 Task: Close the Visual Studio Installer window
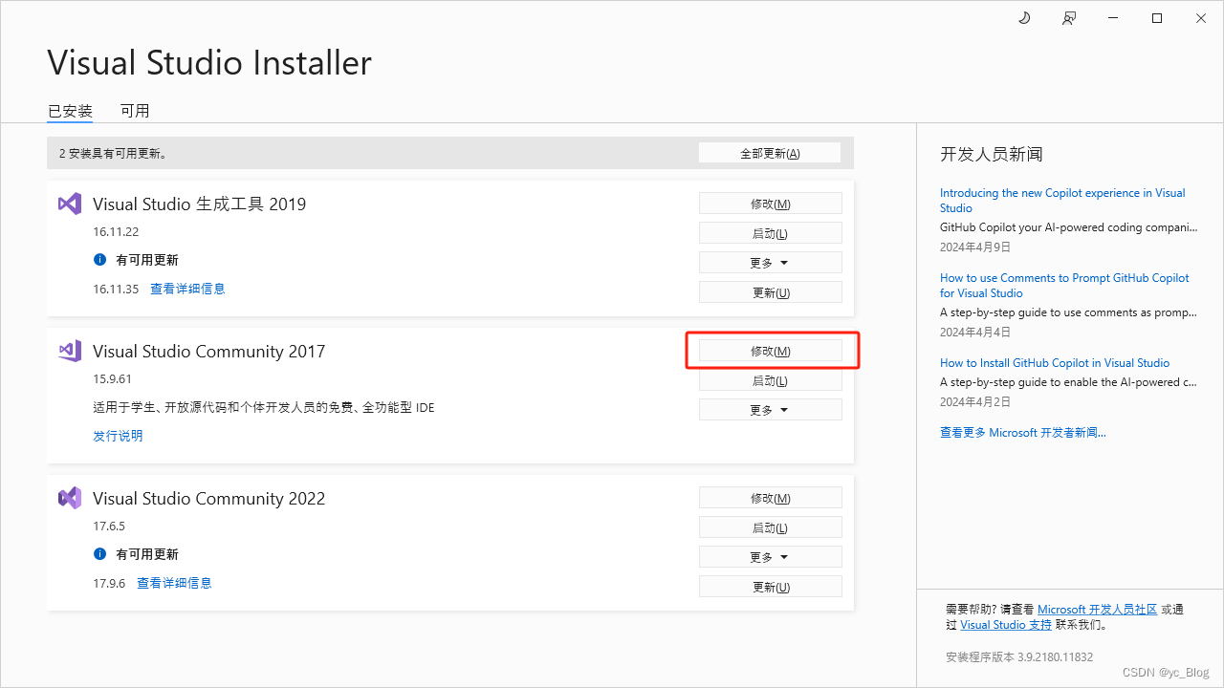1201,18
